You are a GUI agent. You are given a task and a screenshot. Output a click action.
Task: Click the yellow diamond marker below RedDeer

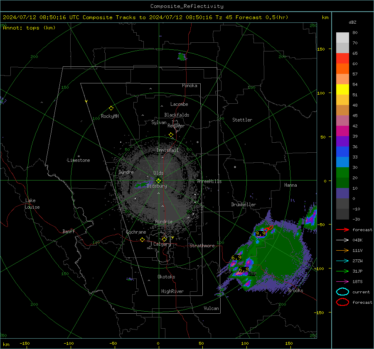coord(171,135)
